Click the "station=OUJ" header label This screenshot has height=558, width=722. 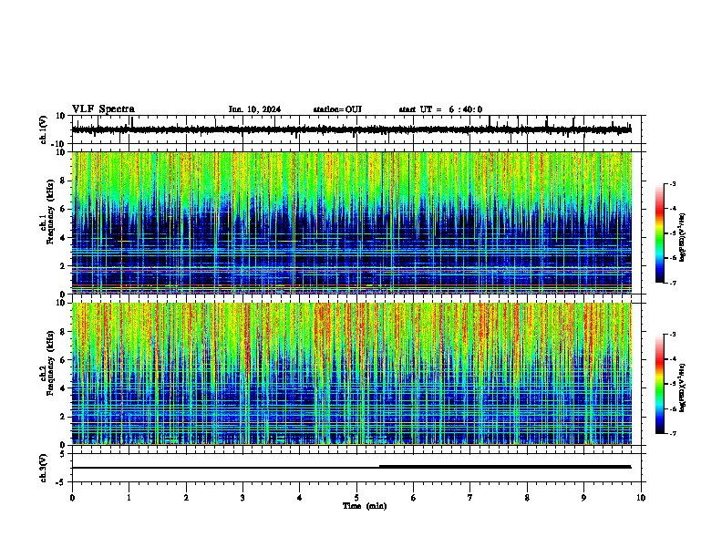coord(337,109)
